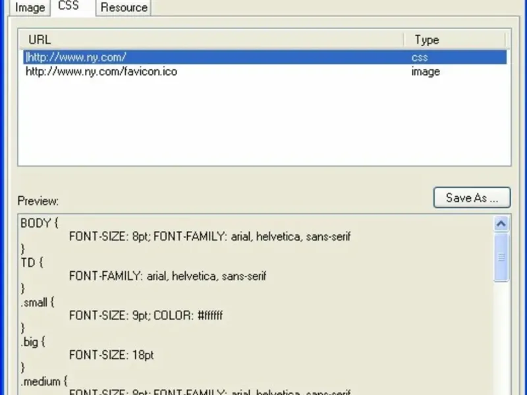Screen dimensions: 527x395
Task: Switch to the Image tab
Action: click(x=30, y=7)
